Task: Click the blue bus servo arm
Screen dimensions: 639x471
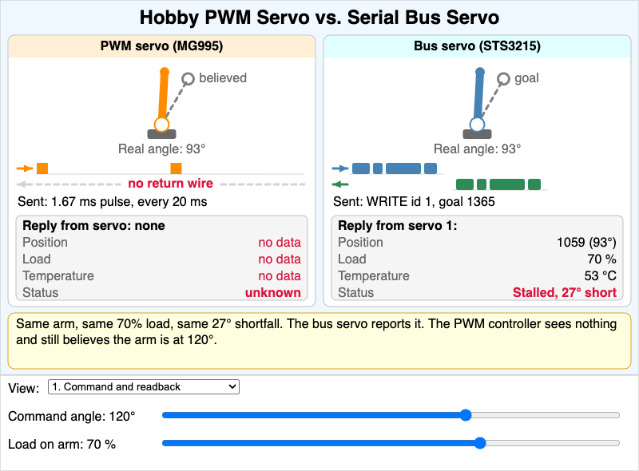Action: [478, 95]
